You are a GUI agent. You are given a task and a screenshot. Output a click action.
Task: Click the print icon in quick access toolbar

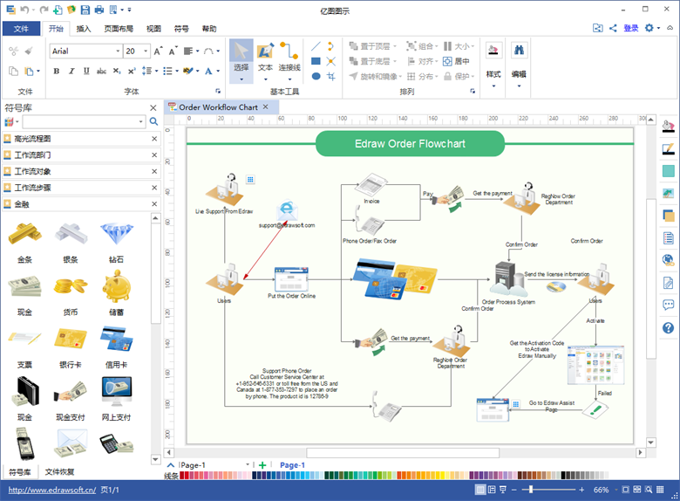click(99, 10)
